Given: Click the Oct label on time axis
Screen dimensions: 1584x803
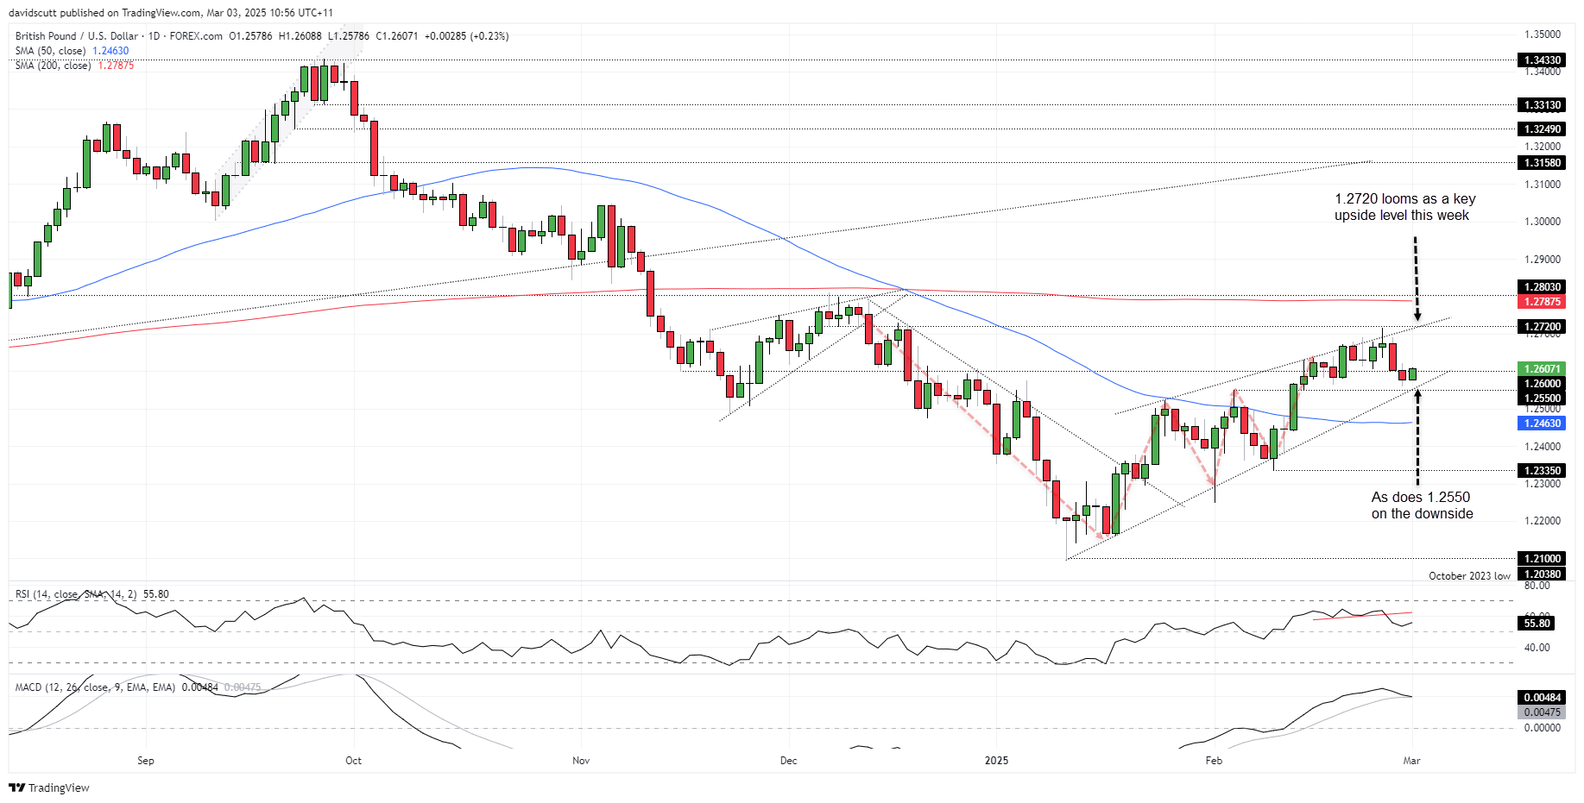Looking at the screenshot, I should coord(353,761).
